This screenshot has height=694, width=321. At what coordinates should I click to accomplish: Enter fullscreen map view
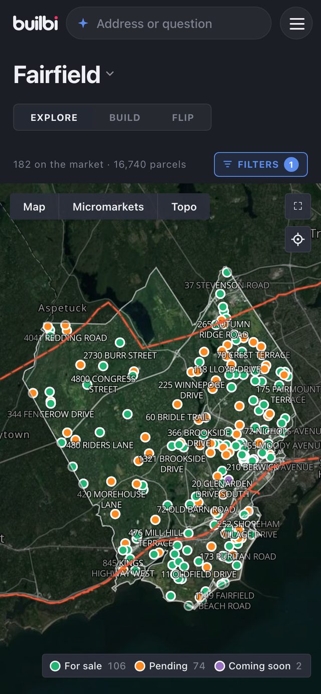tap(298, 206)
